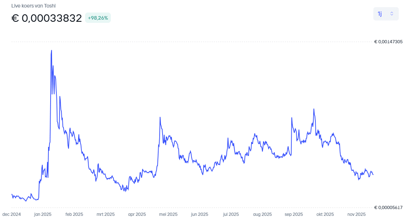Click the € 0,00005617 lower axis label
This screenshot has width=409, height=223.
[389, 208]
